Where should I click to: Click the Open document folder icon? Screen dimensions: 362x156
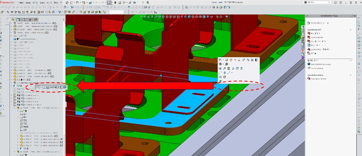pos(77,2)
